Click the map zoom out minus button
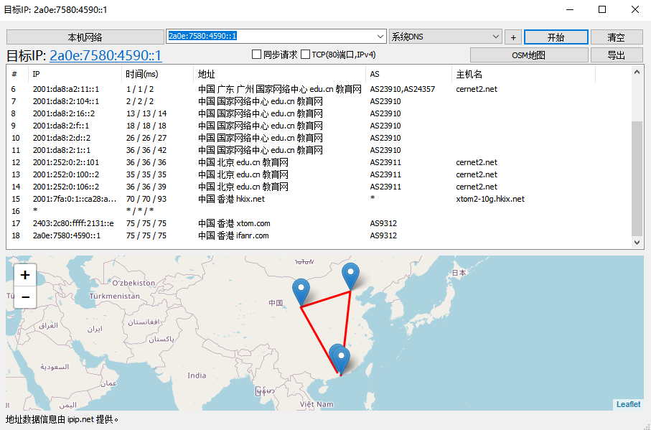651x430 pixels. [25, 296]
